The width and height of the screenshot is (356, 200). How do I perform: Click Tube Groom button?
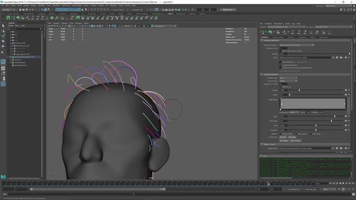coord(295,141)
